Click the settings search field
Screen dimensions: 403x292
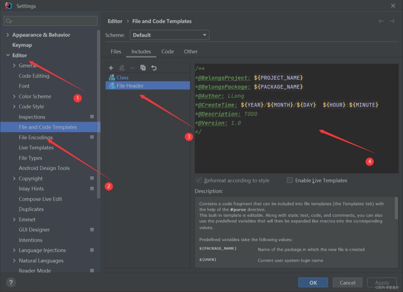(50, 21)
